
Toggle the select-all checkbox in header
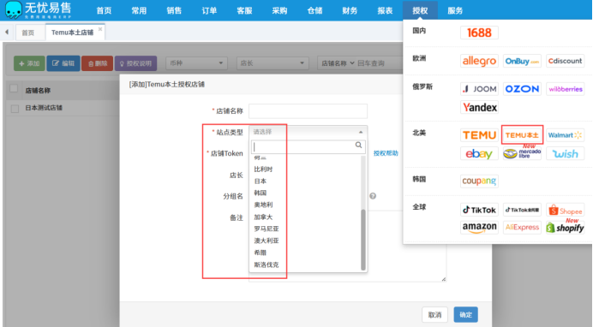point(14,89)
